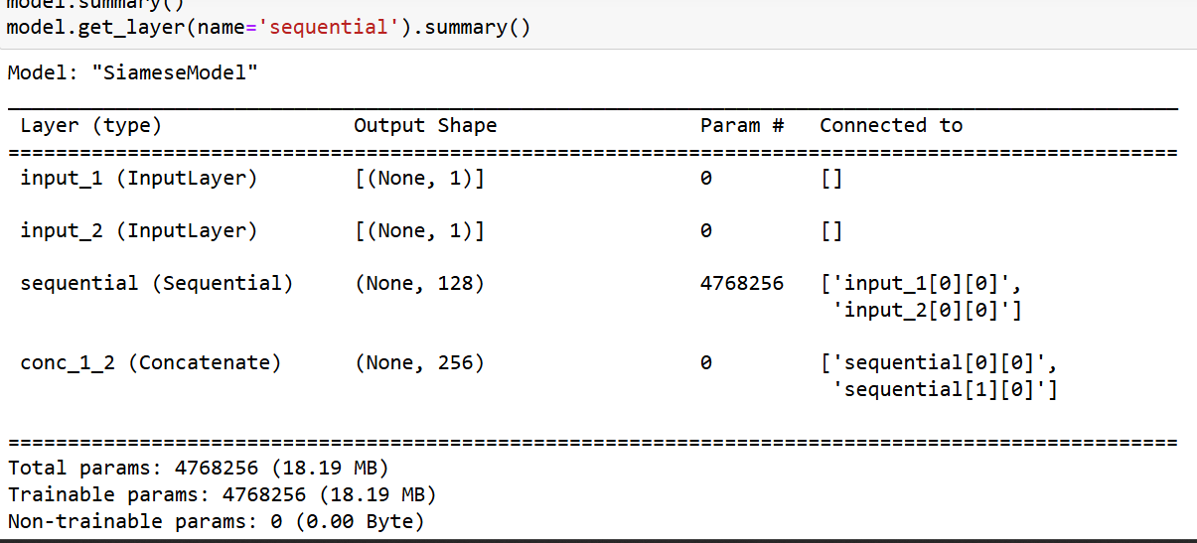Select the input_1 (InputLayer) row name
This screenshot has width=1197, height=543.
click(138, 179)
